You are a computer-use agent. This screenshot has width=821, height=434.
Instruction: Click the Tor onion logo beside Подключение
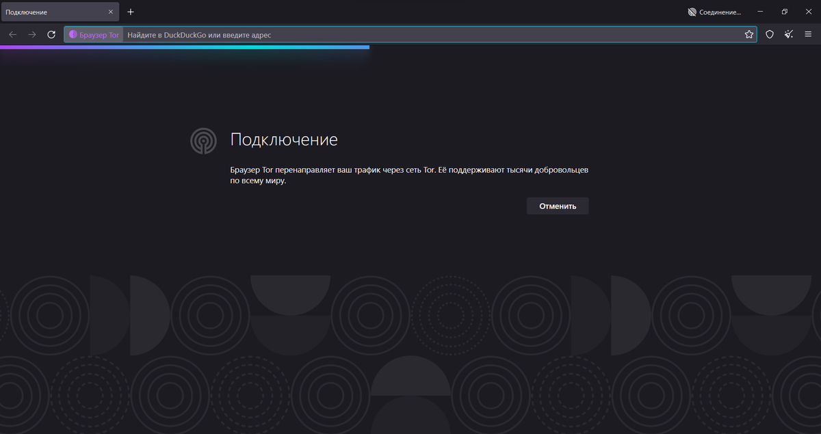pyautogui.click(x=203, y=140)
